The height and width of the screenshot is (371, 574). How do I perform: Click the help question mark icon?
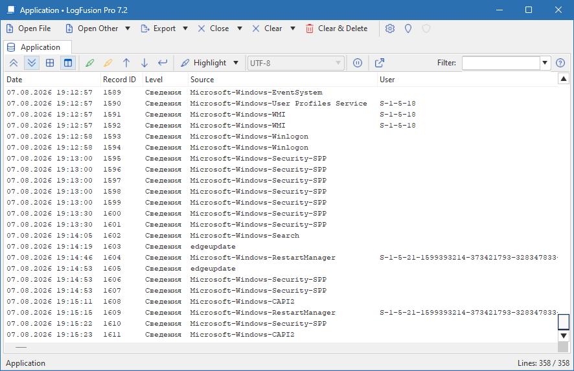tap(560, 63)
